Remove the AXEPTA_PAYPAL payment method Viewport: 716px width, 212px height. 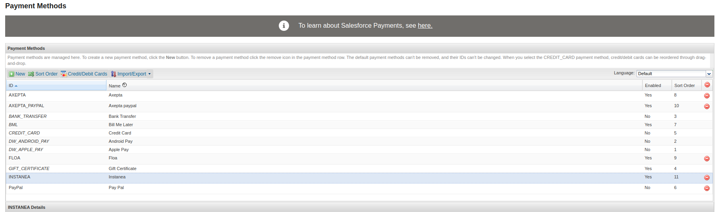706,106
